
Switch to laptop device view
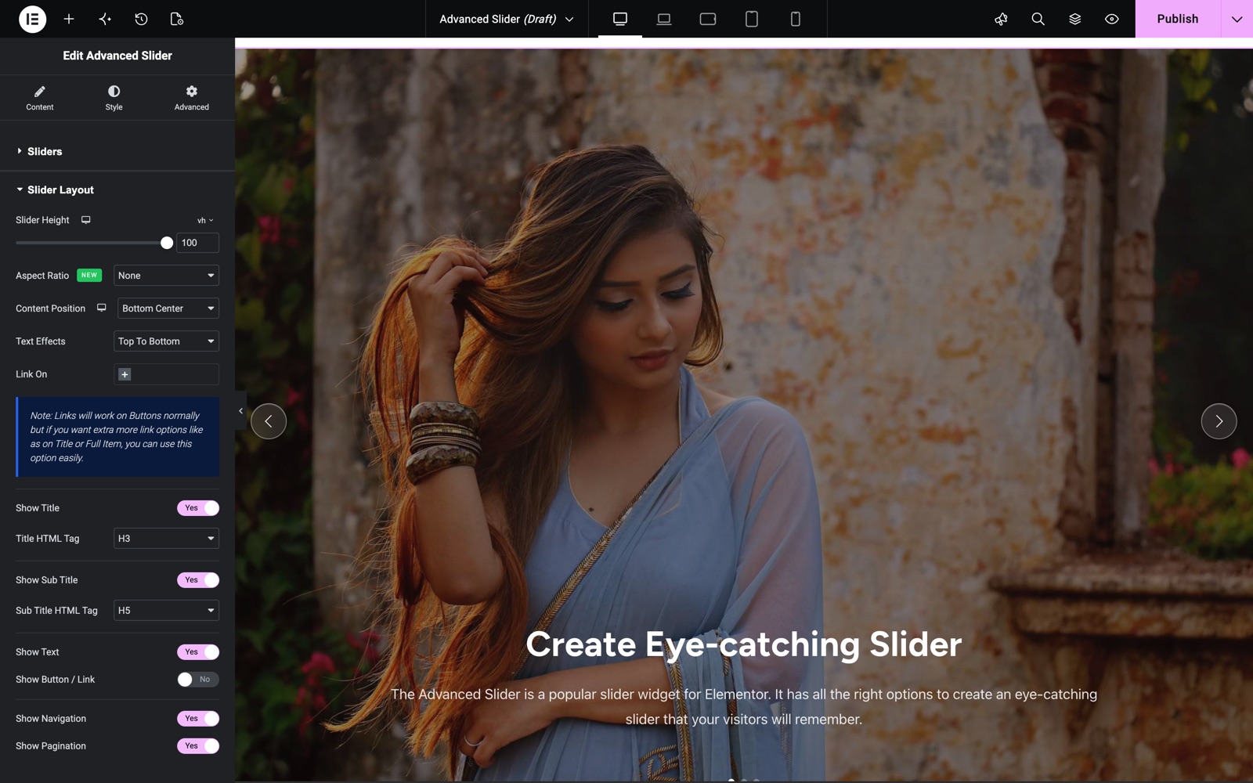point(664,19)
